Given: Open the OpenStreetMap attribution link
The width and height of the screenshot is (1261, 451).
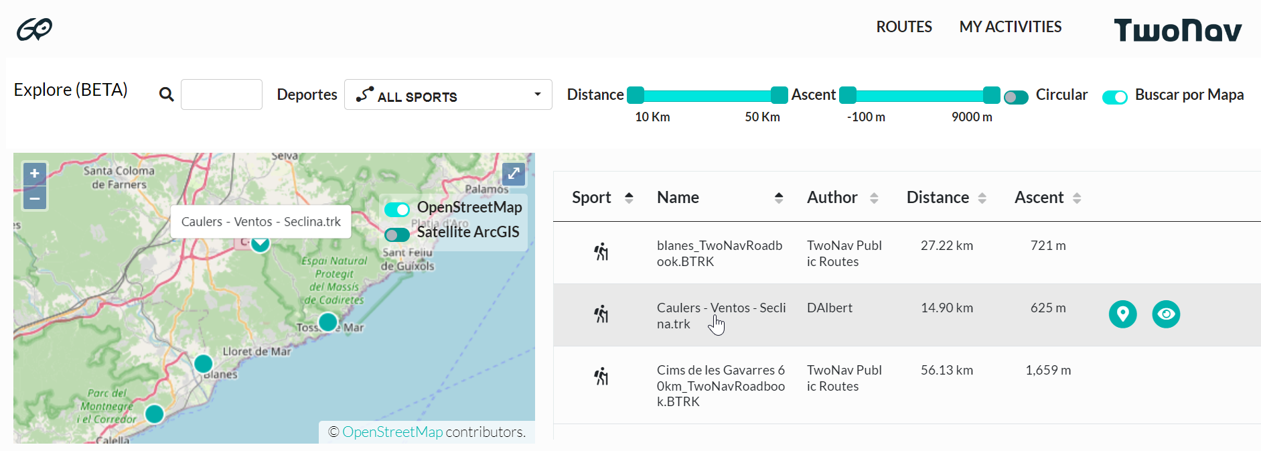Looking at the screenshot, I should pos(392,432).
